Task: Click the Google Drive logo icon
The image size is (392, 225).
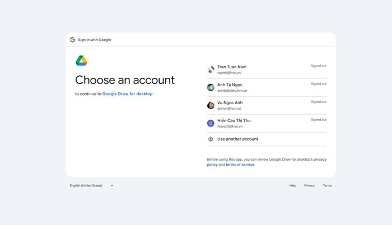Action: point(81,60)
